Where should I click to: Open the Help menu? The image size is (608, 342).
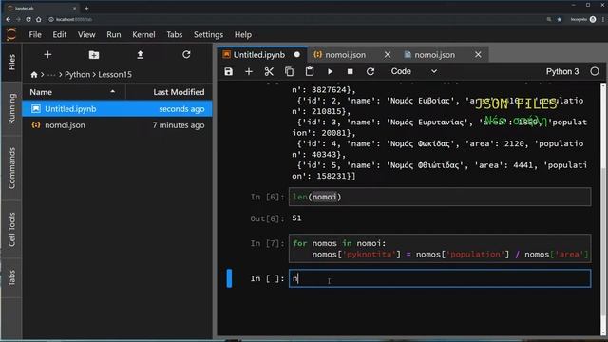pyautogui.click(x=243, y=35)
